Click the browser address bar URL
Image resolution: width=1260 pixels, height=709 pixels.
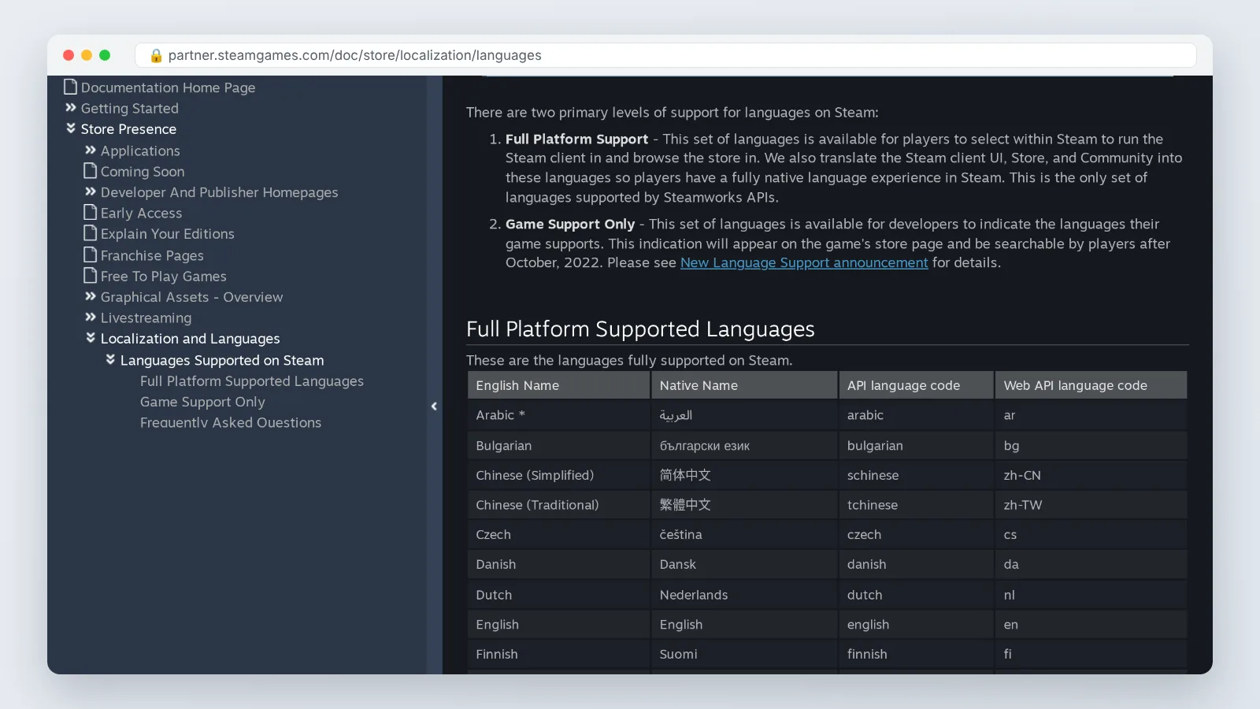tap(354, 55)
